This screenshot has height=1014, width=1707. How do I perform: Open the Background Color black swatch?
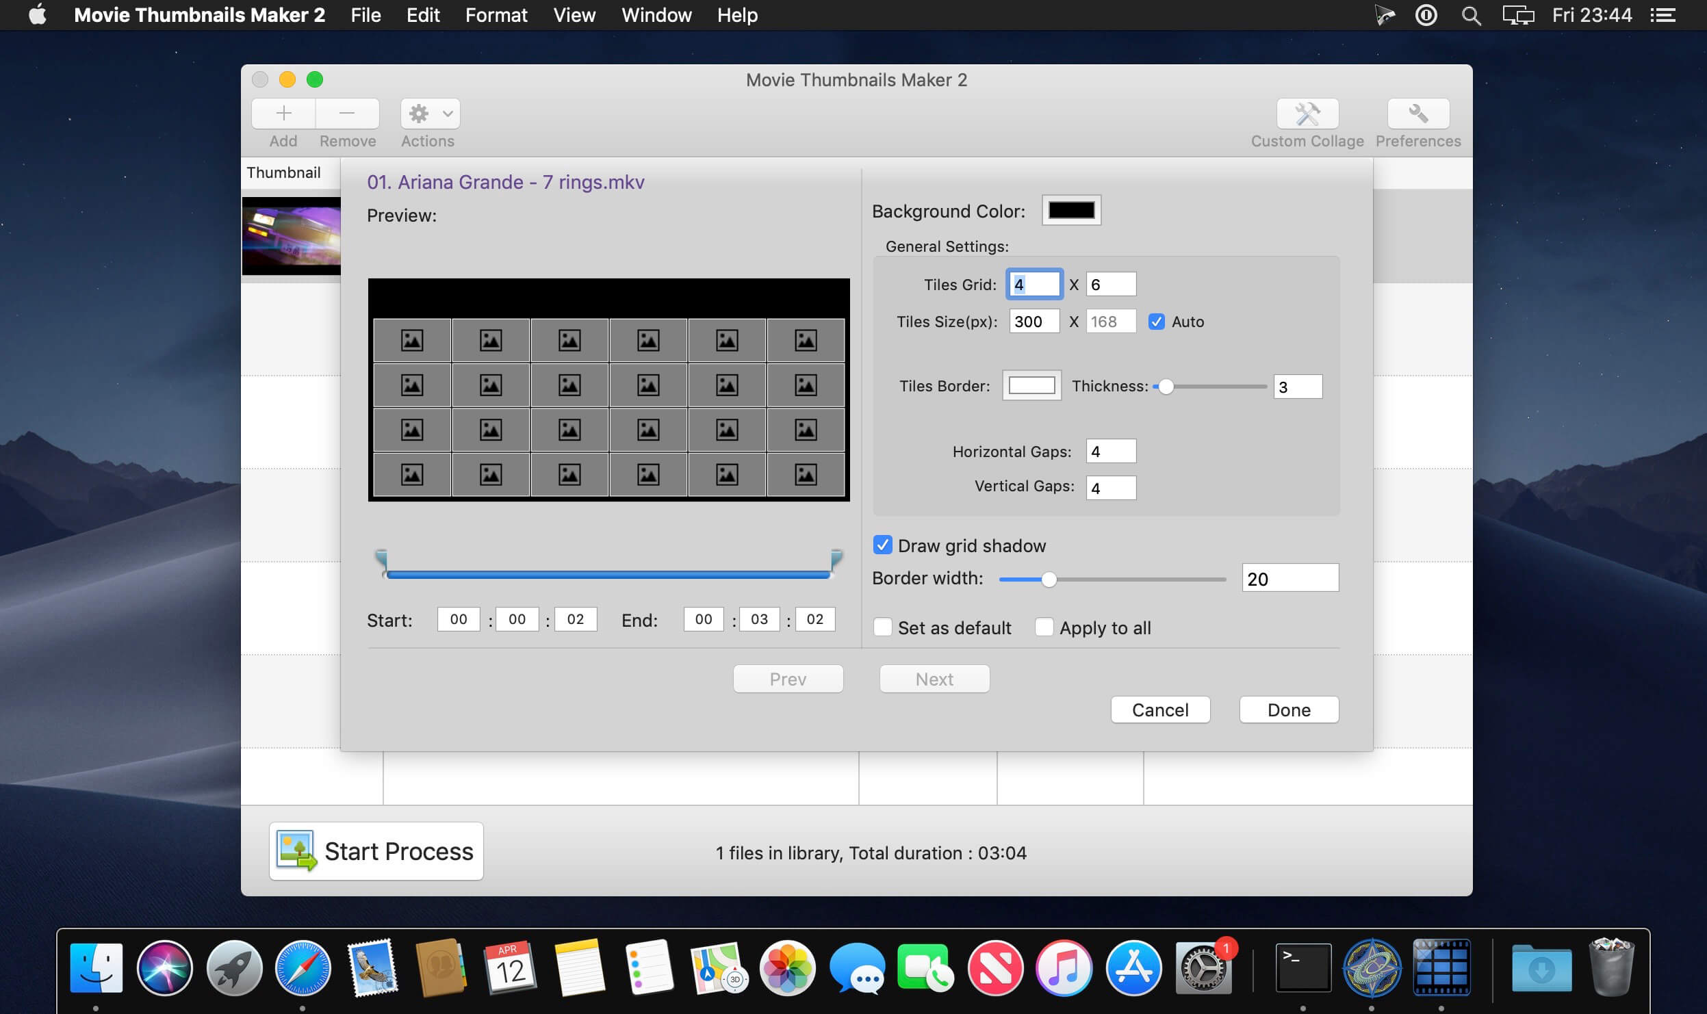(x=1071, y=211)
